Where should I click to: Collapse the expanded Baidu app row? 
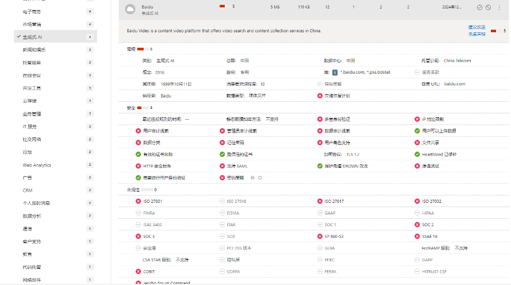click(313, 9)
